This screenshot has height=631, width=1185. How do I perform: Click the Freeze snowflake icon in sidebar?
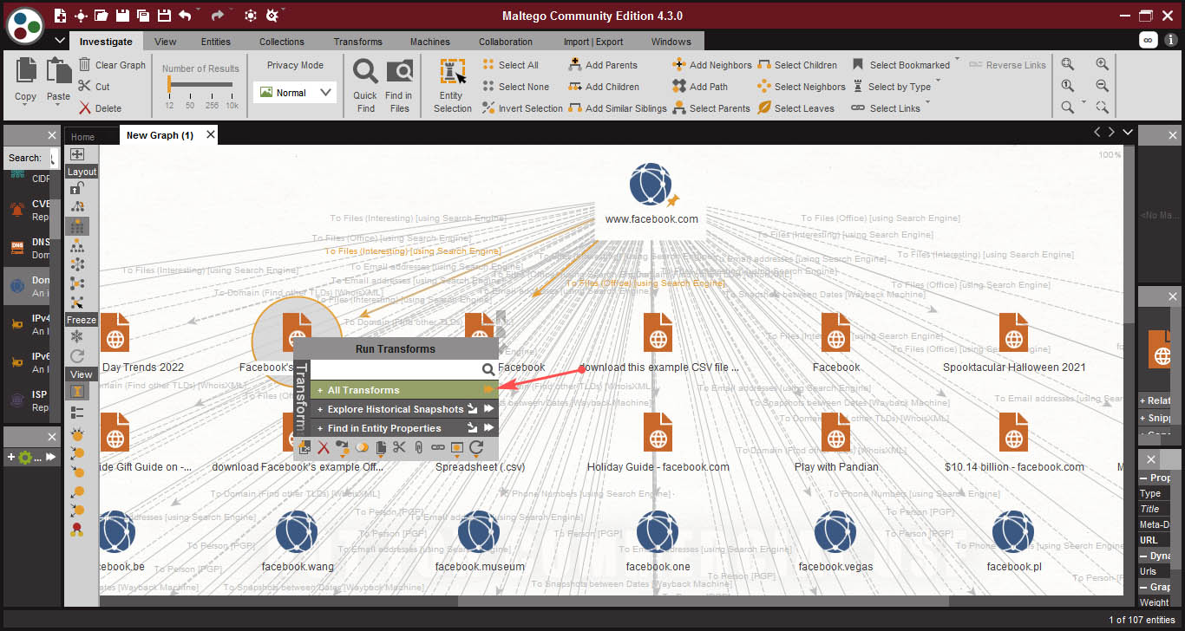77,336
